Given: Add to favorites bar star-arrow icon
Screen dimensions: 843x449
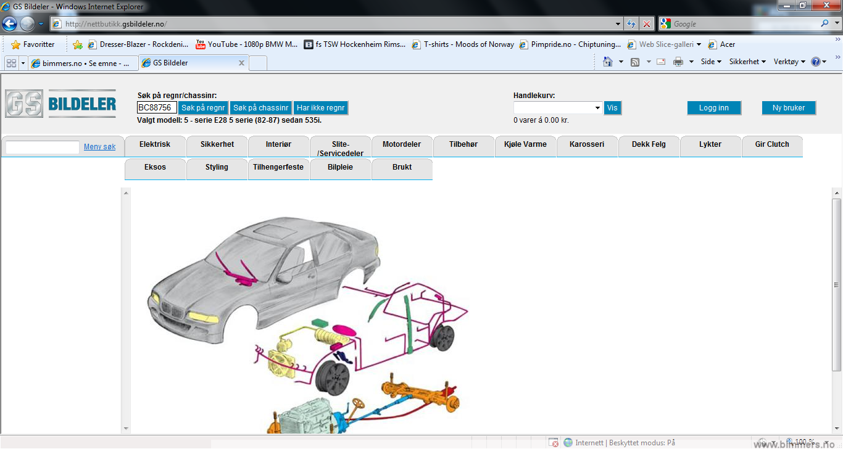Looking at the screenshot, I should coord(78,44).
